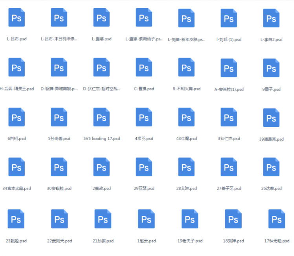Select the L-刘备-新年皮肤 Ps icon
Image resolution: width=294 pixels, height=256 pixels.
(x=186, y=18)
